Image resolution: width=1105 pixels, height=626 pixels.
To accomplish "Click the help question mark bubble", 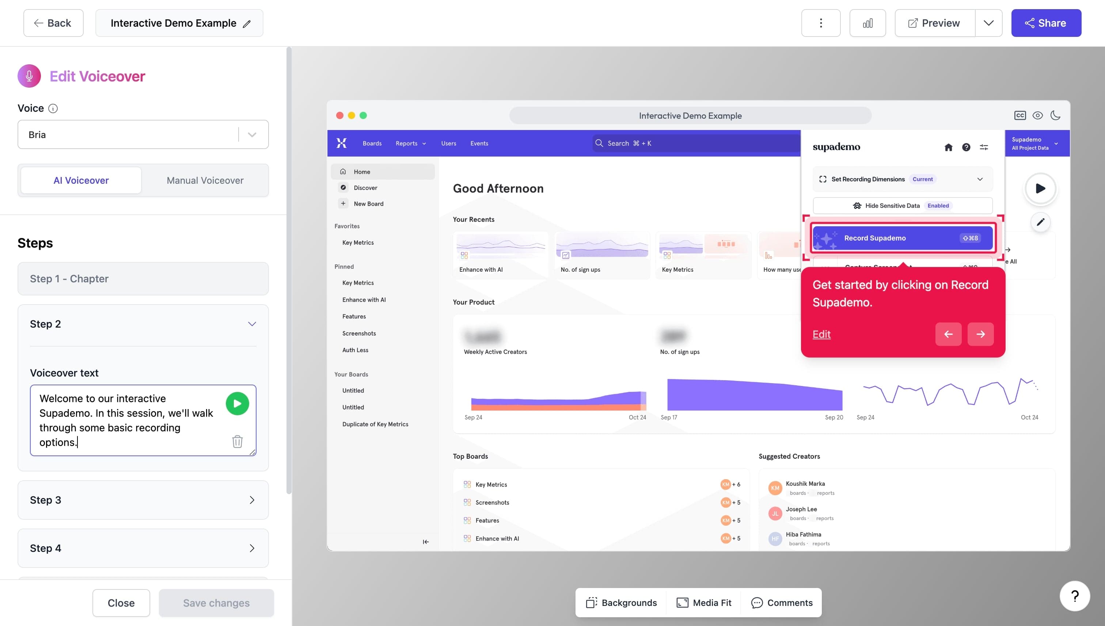I will click(x=1074, y=596).
